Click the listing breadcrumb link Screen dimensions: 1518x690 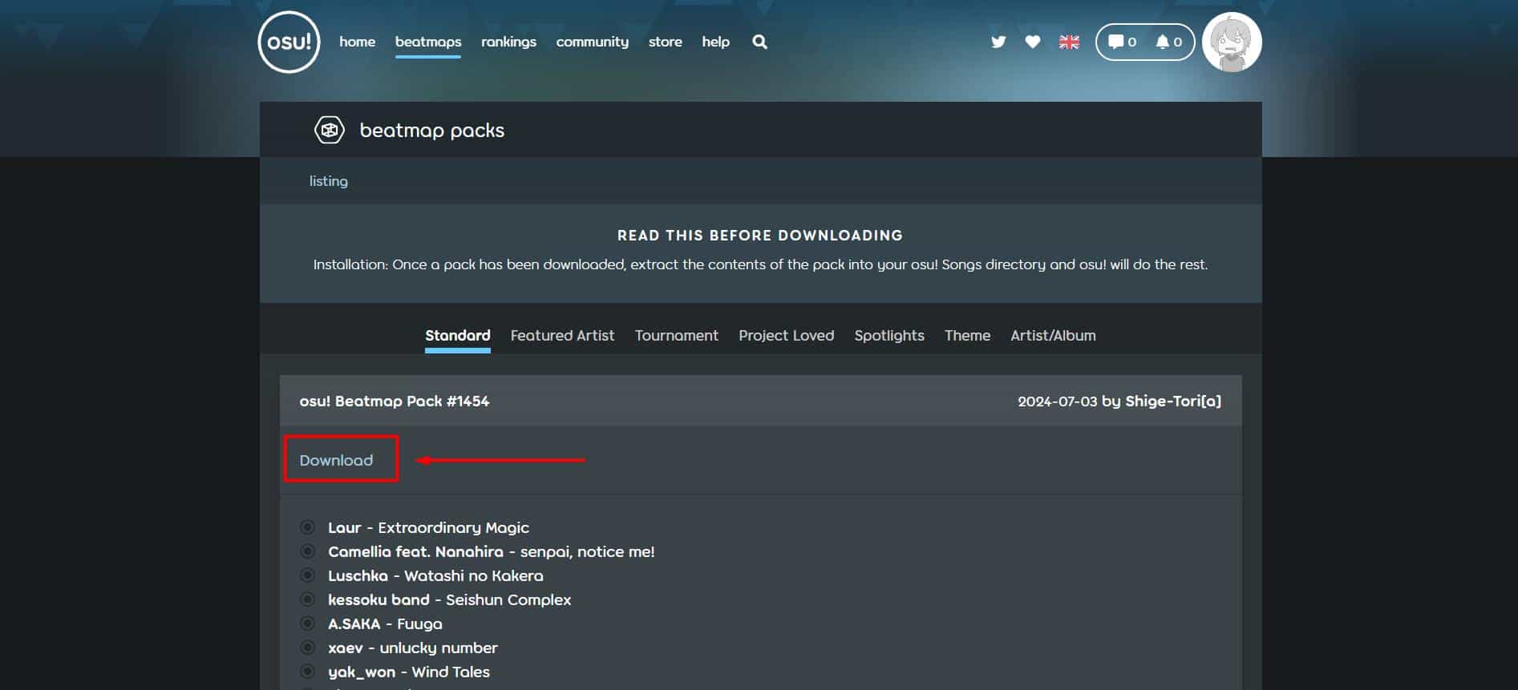tap(329, 181)
